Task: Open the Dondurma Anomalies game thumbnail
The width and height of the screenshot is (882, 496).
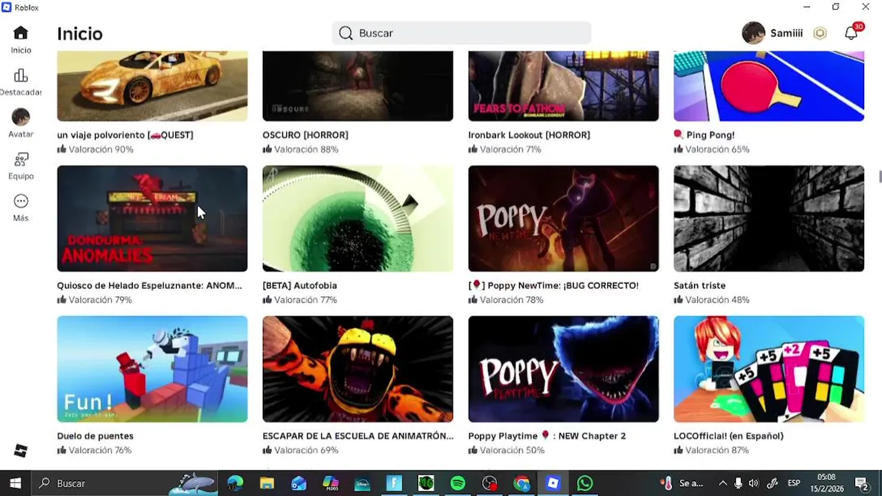Action: pyautogui.click(x=152, y=218)
